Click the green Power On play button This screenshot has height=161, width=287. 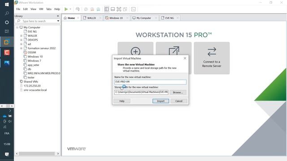66,9
